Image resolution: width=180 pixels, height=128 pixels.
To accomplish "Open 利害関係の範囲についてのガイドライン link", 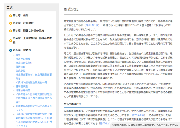I will pyautogui.click(x=34, y=108).
